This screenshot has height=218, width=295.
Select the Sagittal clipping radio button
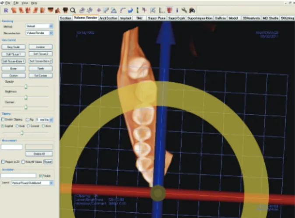click(x=3, y=126)
